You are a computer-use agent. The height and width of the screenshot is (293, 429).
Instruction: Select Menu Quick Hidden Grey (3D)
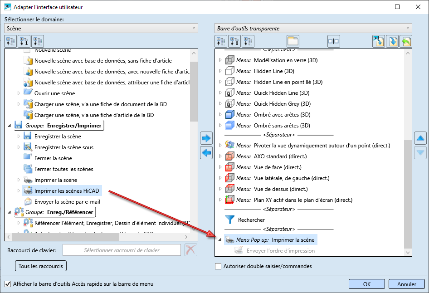pos(273,104)
